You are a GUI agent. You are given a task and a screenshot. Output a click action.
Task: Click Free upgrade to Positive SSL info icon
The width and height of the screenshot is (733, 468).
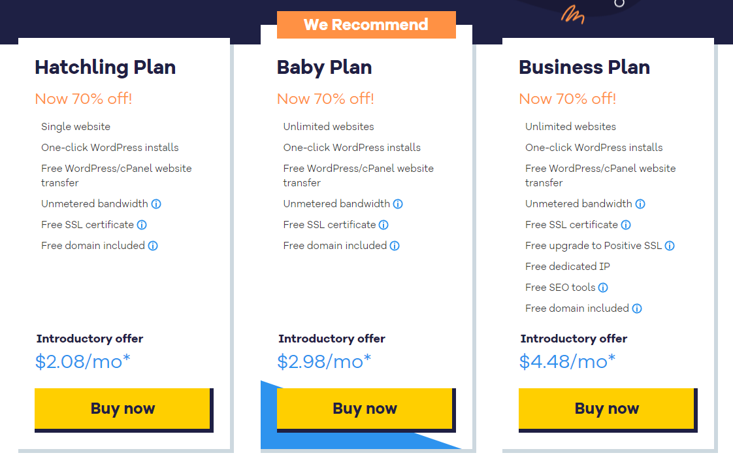[x=670, y=246]
